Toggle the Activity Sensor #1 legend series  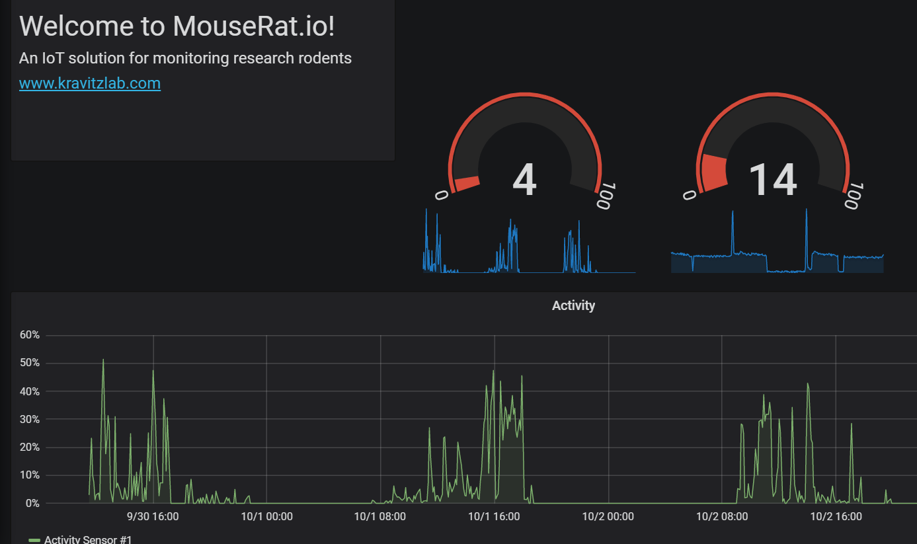(88, 539)
